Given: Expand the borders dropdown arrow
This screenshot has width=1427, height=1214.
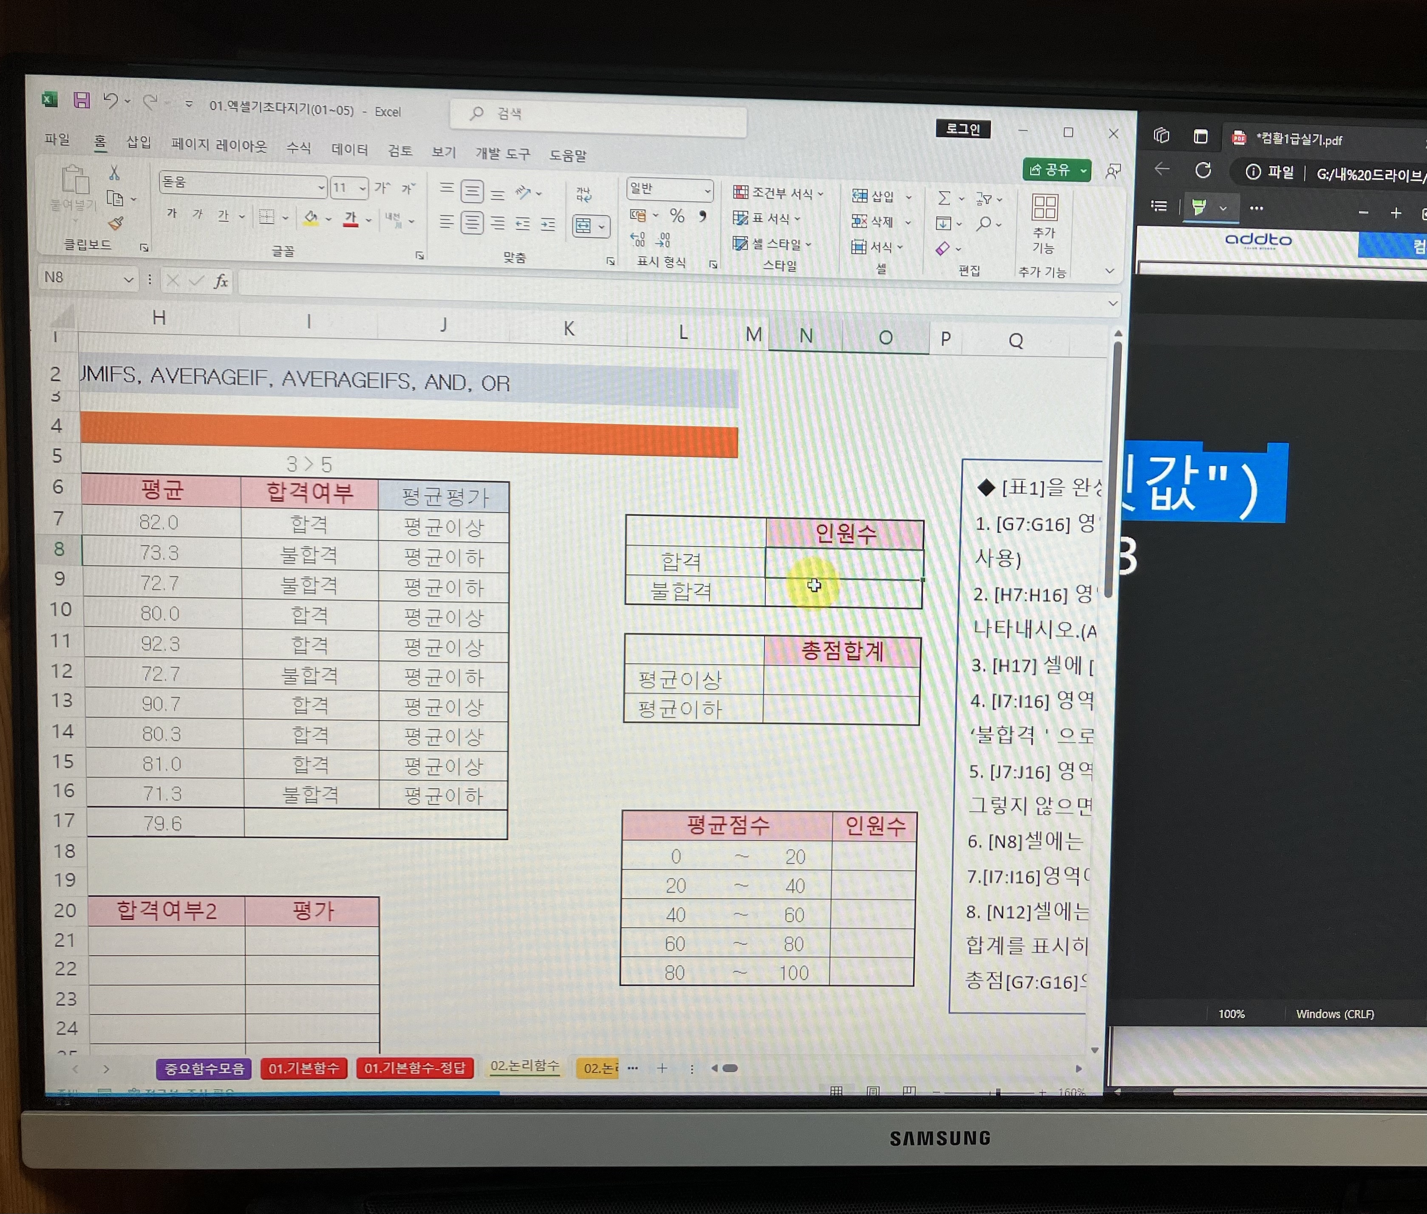Looking at the screenshot, I should pos(285,218).
